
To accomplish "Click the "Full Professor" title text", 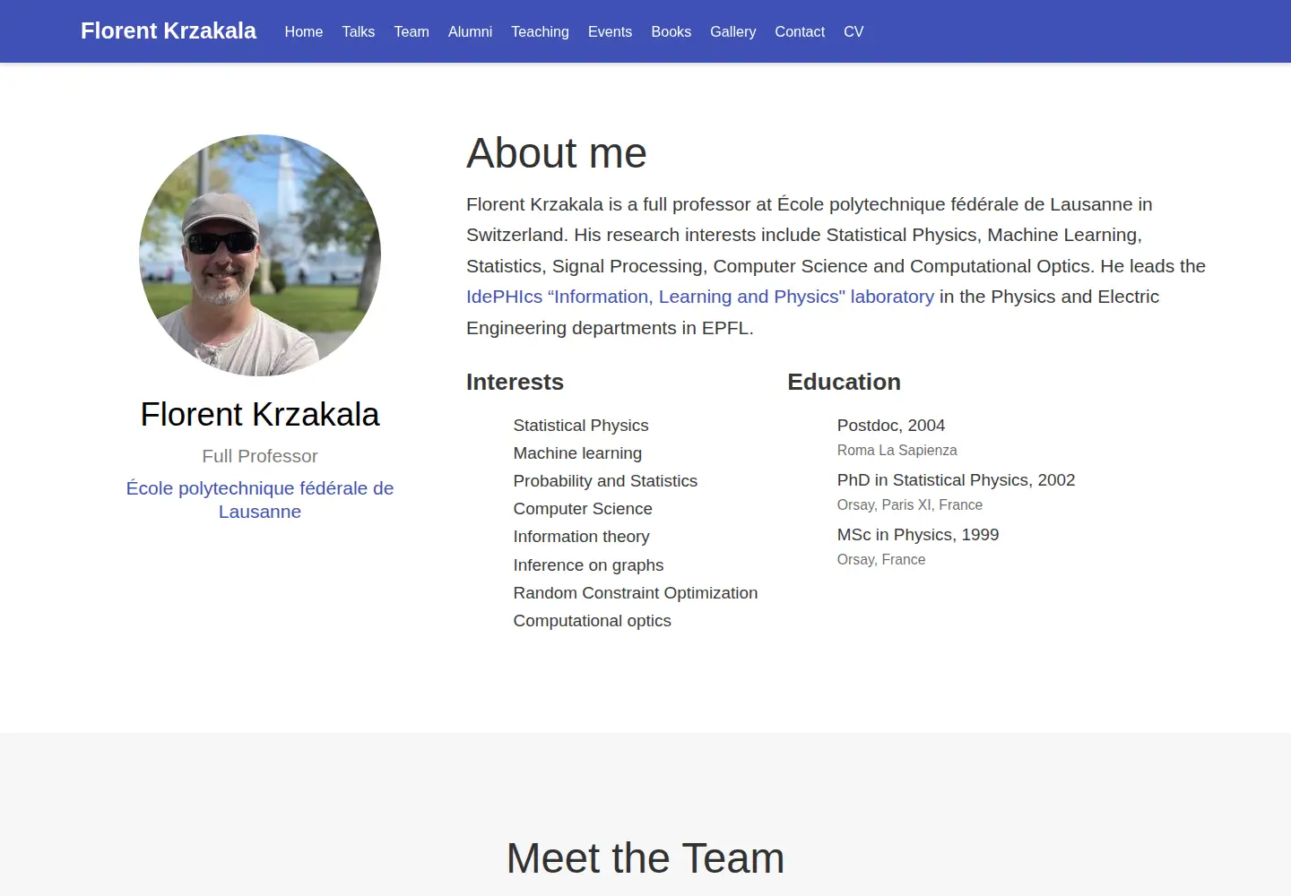I will [260, 456].
